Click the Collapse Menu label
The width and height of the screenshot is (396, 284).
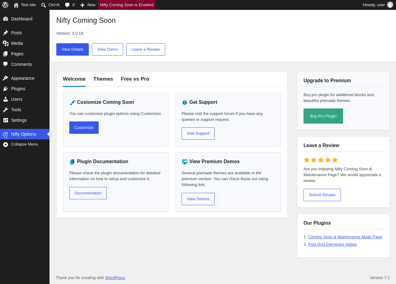tap(24, 144)
